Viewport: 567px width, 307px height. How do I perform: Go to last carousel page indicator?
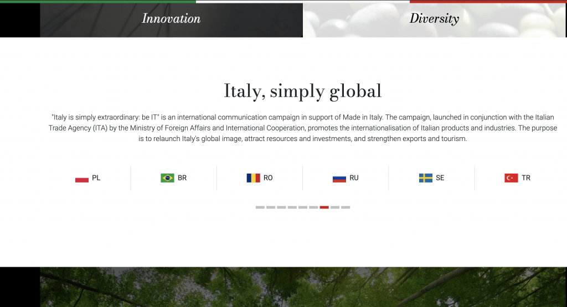coord(346,207)
